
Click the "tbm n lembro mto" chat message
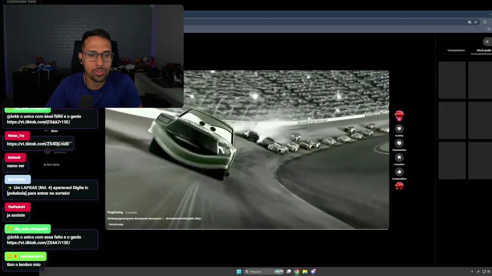tap(23, 264)
